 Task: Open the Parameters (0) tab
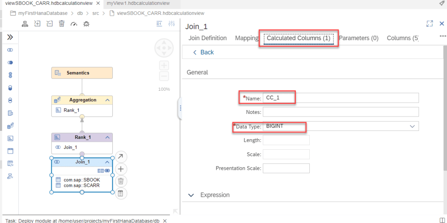click(x=358, y=38)
